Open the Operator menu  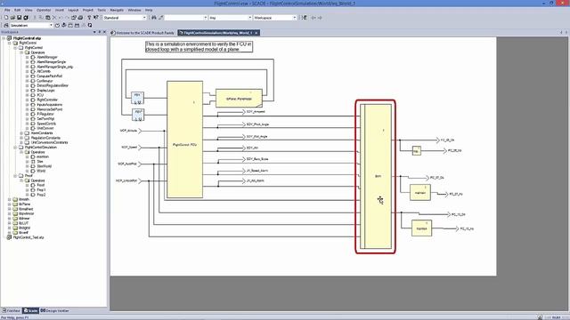pyautogui.click(x=44, y=10)
